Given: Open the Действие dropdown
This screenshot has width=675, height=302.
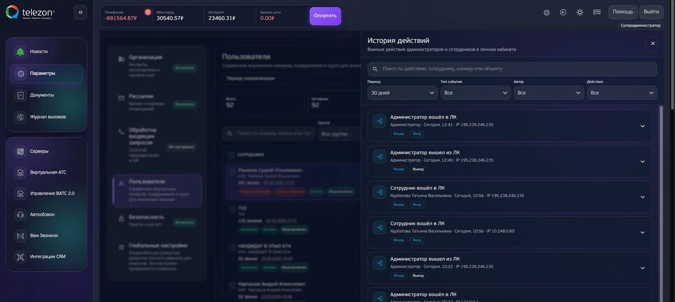Looking at the screenshot, I should click(622, 93).
